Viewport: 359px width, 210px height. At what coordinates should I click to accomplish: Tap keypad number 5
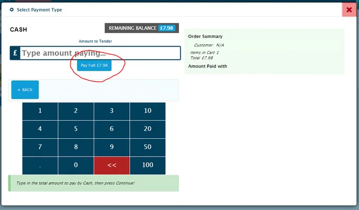(x=76, y=129)
